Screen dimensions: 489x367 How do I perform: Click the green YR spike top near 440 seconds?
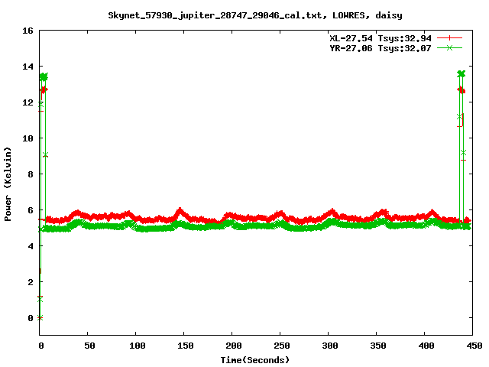tap(461, 74)
